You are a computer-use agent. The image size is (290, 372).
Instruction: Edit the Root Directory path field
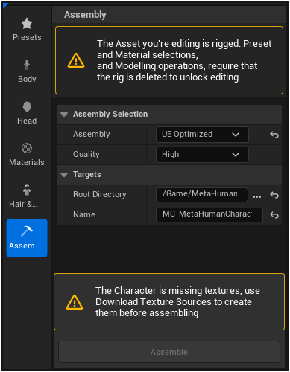(201, 195)
